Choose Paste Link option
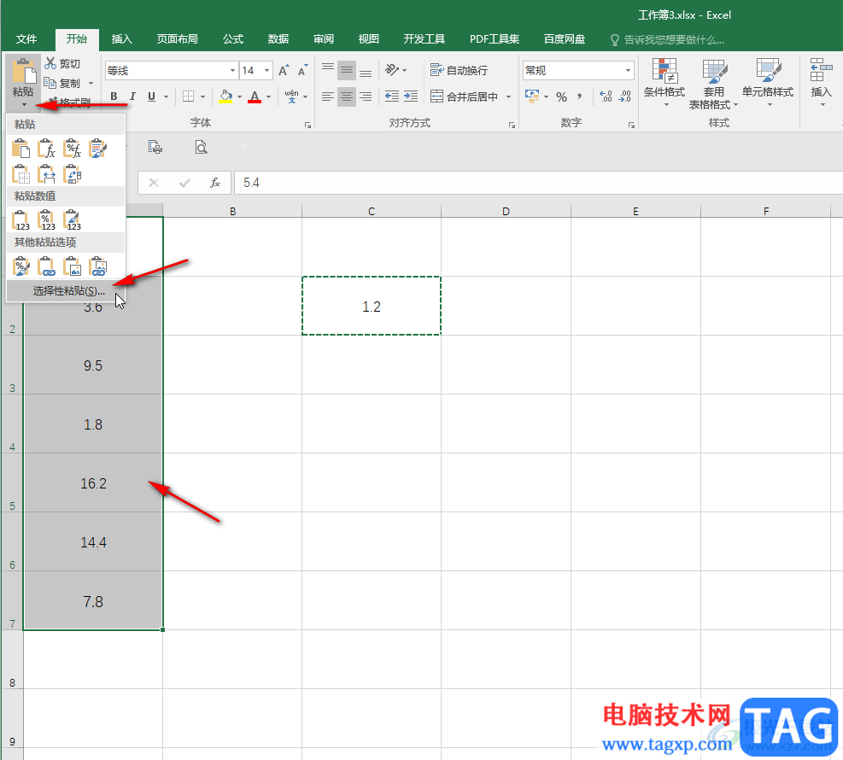 tap(47, 266)
